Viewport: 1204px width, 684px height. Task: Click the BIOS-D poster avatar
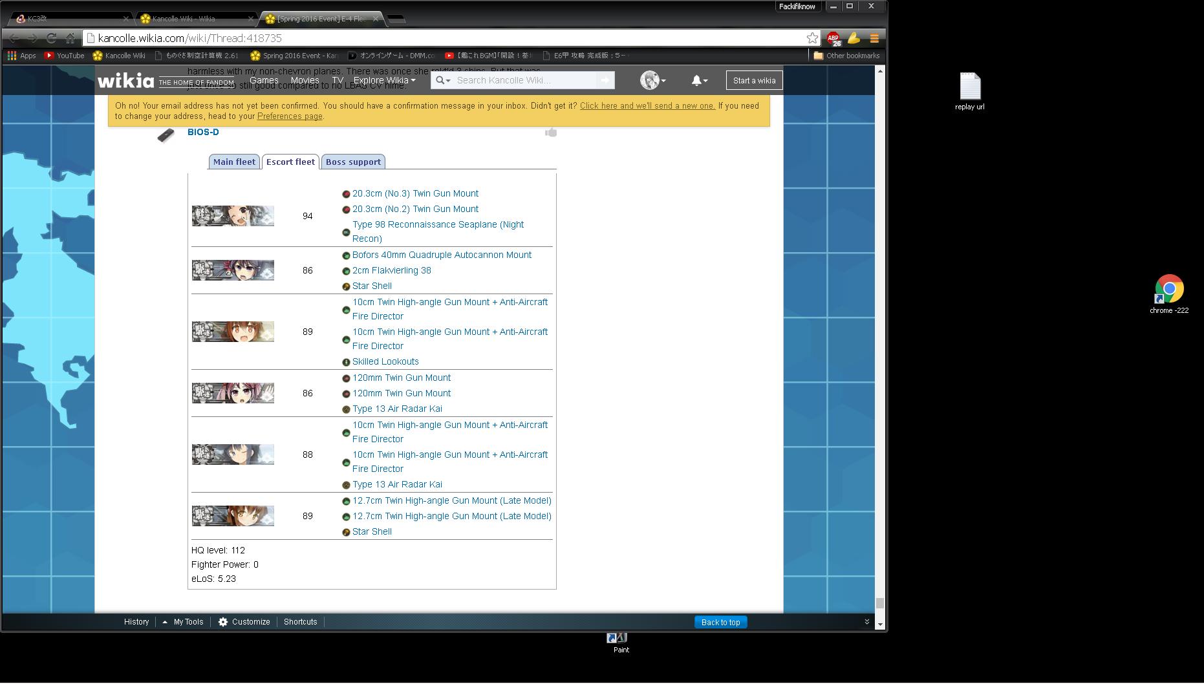(166, 135)
